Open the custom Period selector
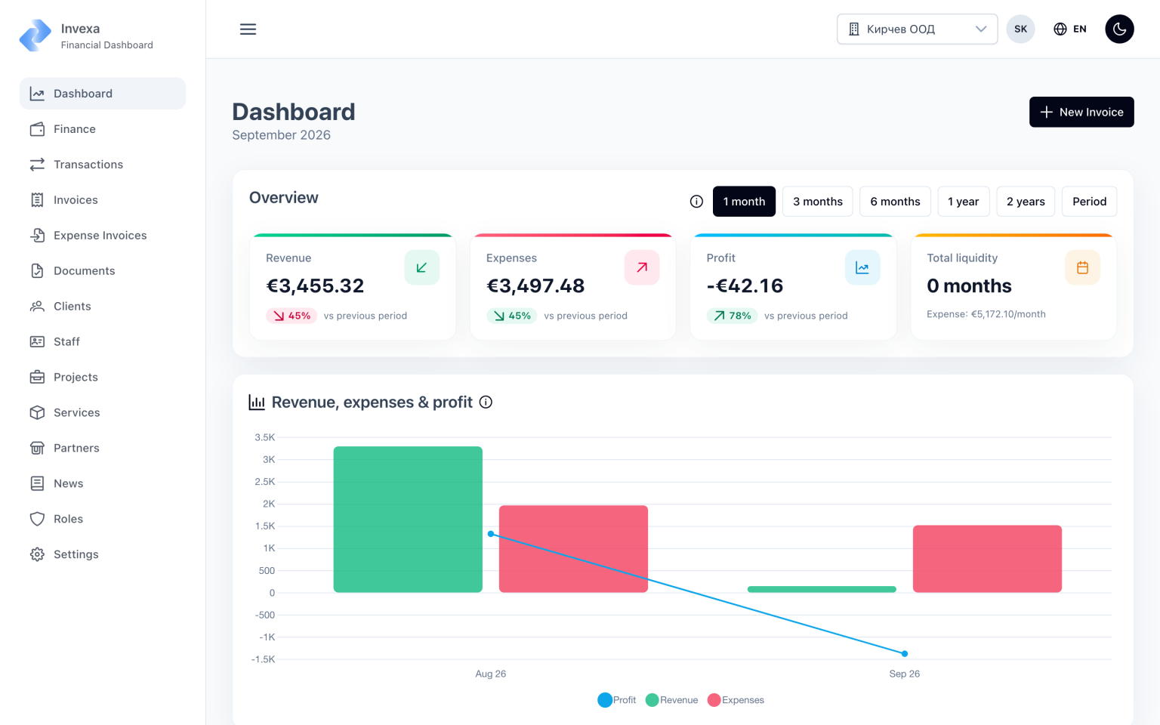This screenshot has width=1160, height=725. 1089,202
